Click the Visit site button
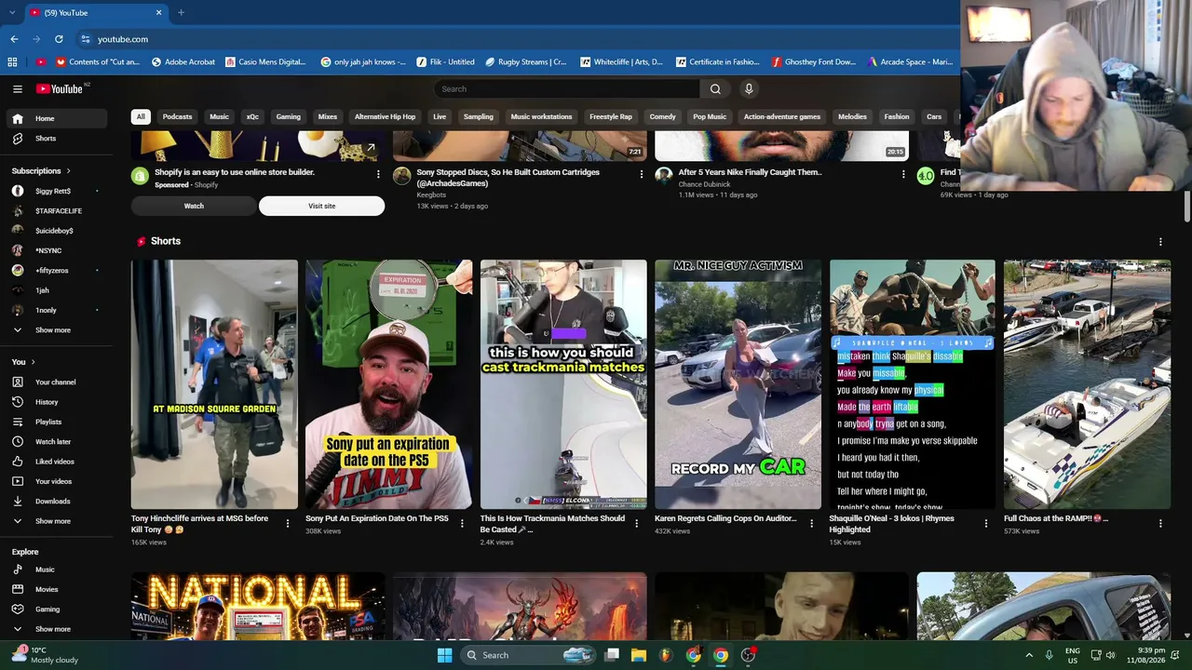Image resolution: width=1192 pixels, height=670 pixels. tap(321, 206)
